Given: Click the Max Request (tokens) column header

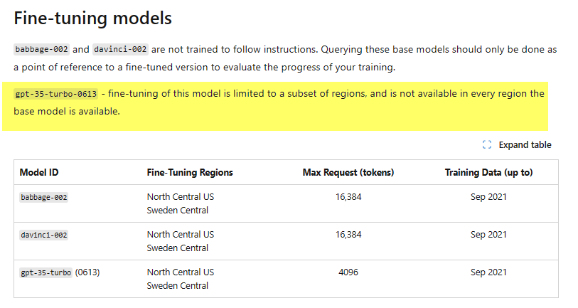Looking at the screenshot, I should [x=348, y=172].
